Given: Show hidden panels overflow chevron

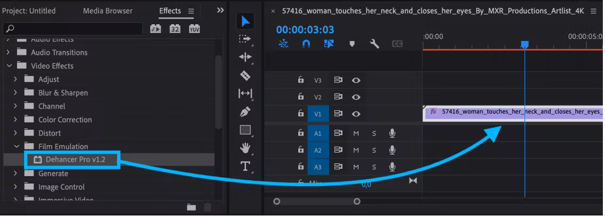Looking at the screenshot, I should [220, 11].
